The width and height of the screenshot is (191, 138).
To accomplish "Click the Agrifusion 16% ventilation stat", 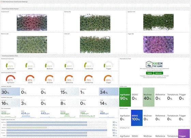I will pos(11,103).
